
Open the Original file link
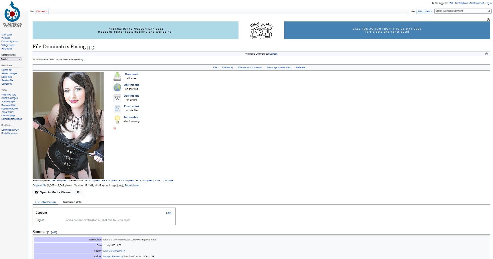39,186
